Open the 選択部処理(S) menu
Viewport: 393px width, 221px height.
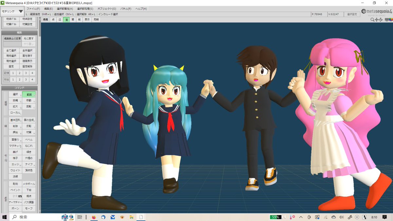(x=85, y=9)
